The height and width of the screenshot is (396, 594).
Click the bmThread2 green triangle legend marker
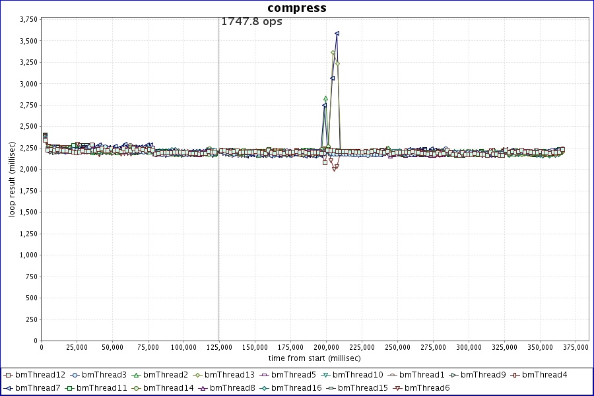[137, 375]
